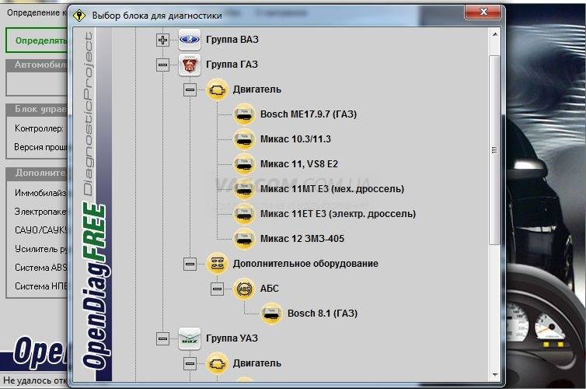Screen dimensions: 586x389
Task: Click the Микас 12 ЗМЗ-405 controller icon
Action: point(244,239)
